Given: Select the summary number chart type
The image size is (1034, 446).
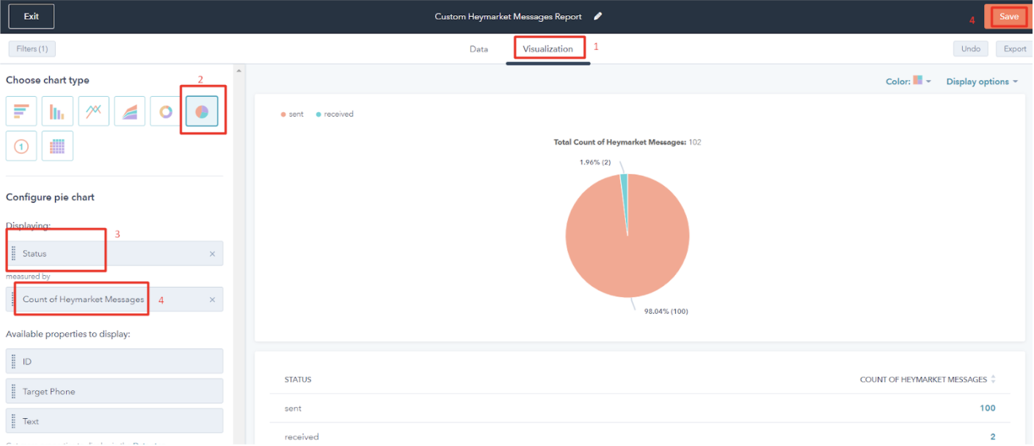Looking at the screenshot, I should coord(21,146).
